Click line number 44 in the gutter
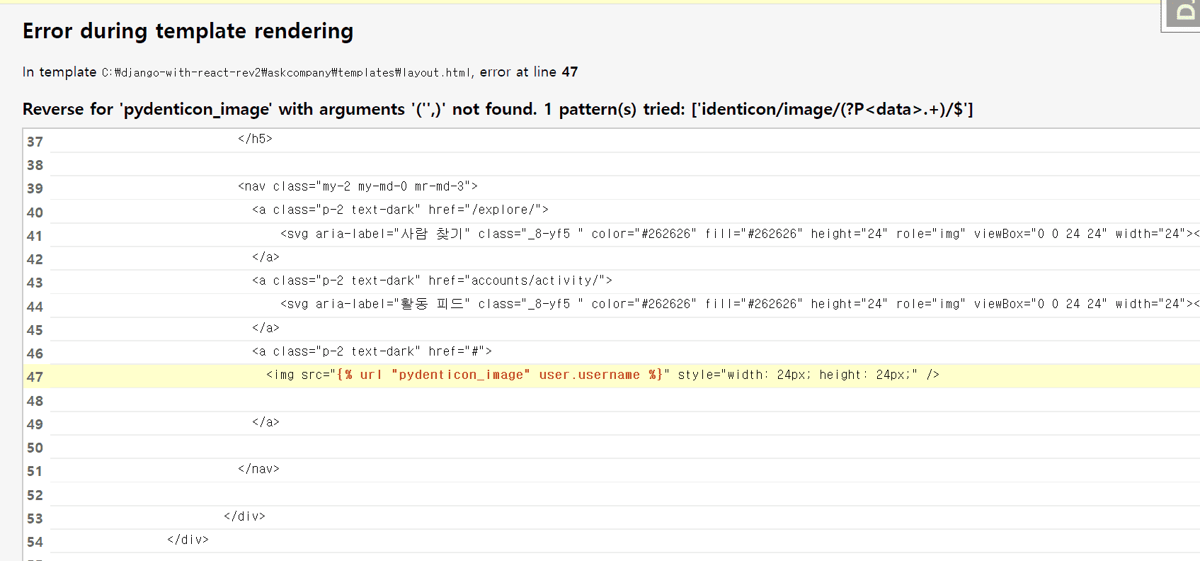Screen dimensions: 1200x561 [x=35, y=307]
